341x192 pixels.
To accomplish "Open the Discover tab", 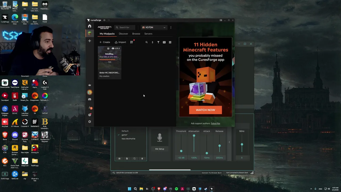I will click(123, 34).
